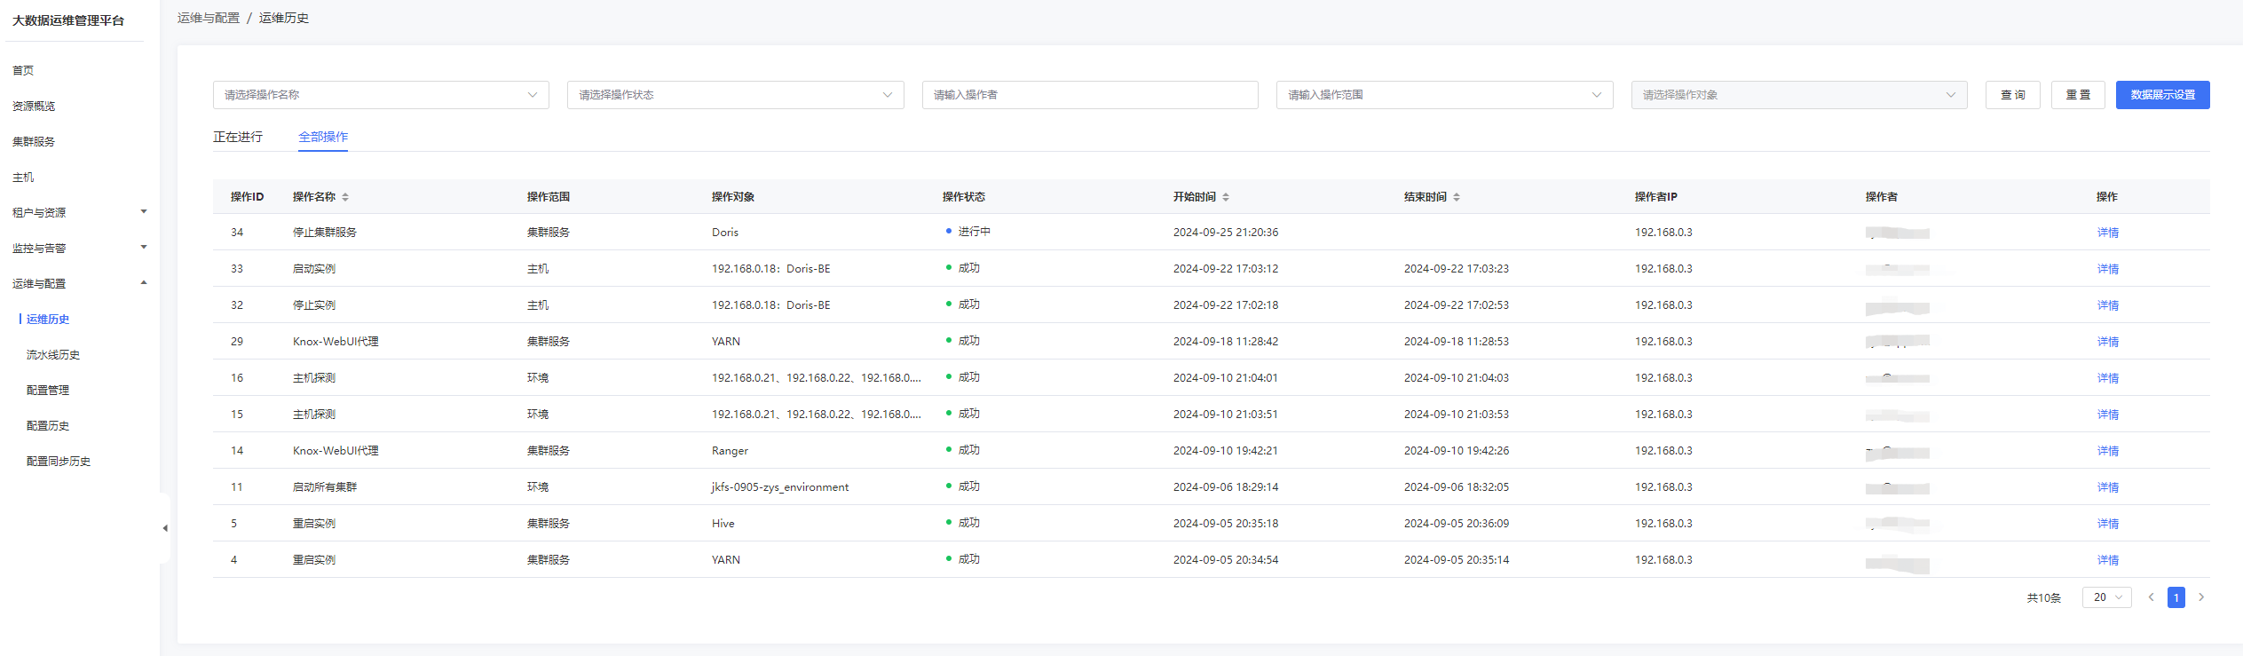
Task: Open 首页 in sidebar
Action: (23, 70)
